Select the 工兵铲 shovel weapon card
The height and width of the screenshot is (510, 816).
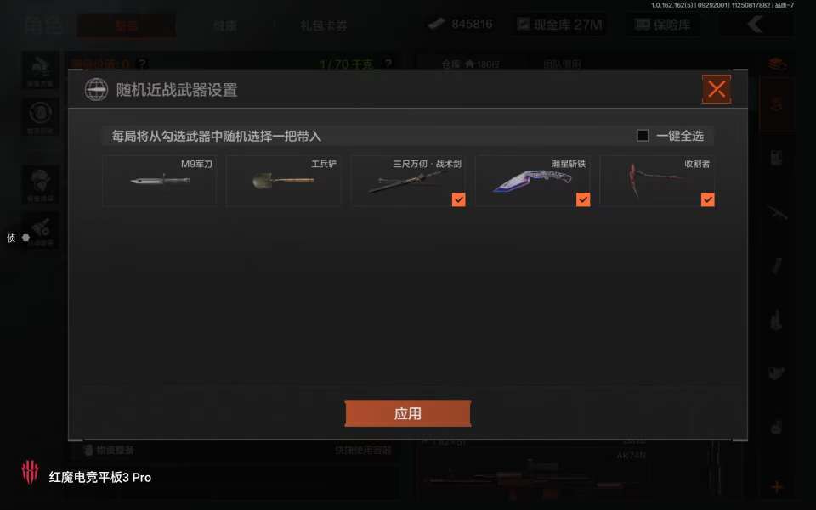pos(284,180)
